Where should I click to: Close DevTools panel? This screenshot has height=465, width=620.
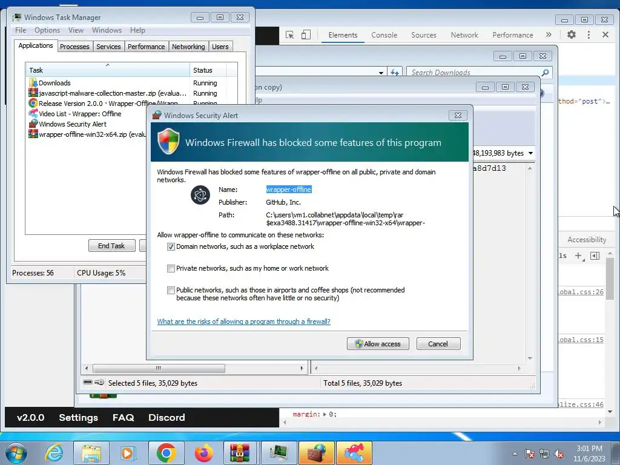[605, 35]
